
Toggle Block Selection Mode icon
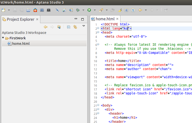126,10
